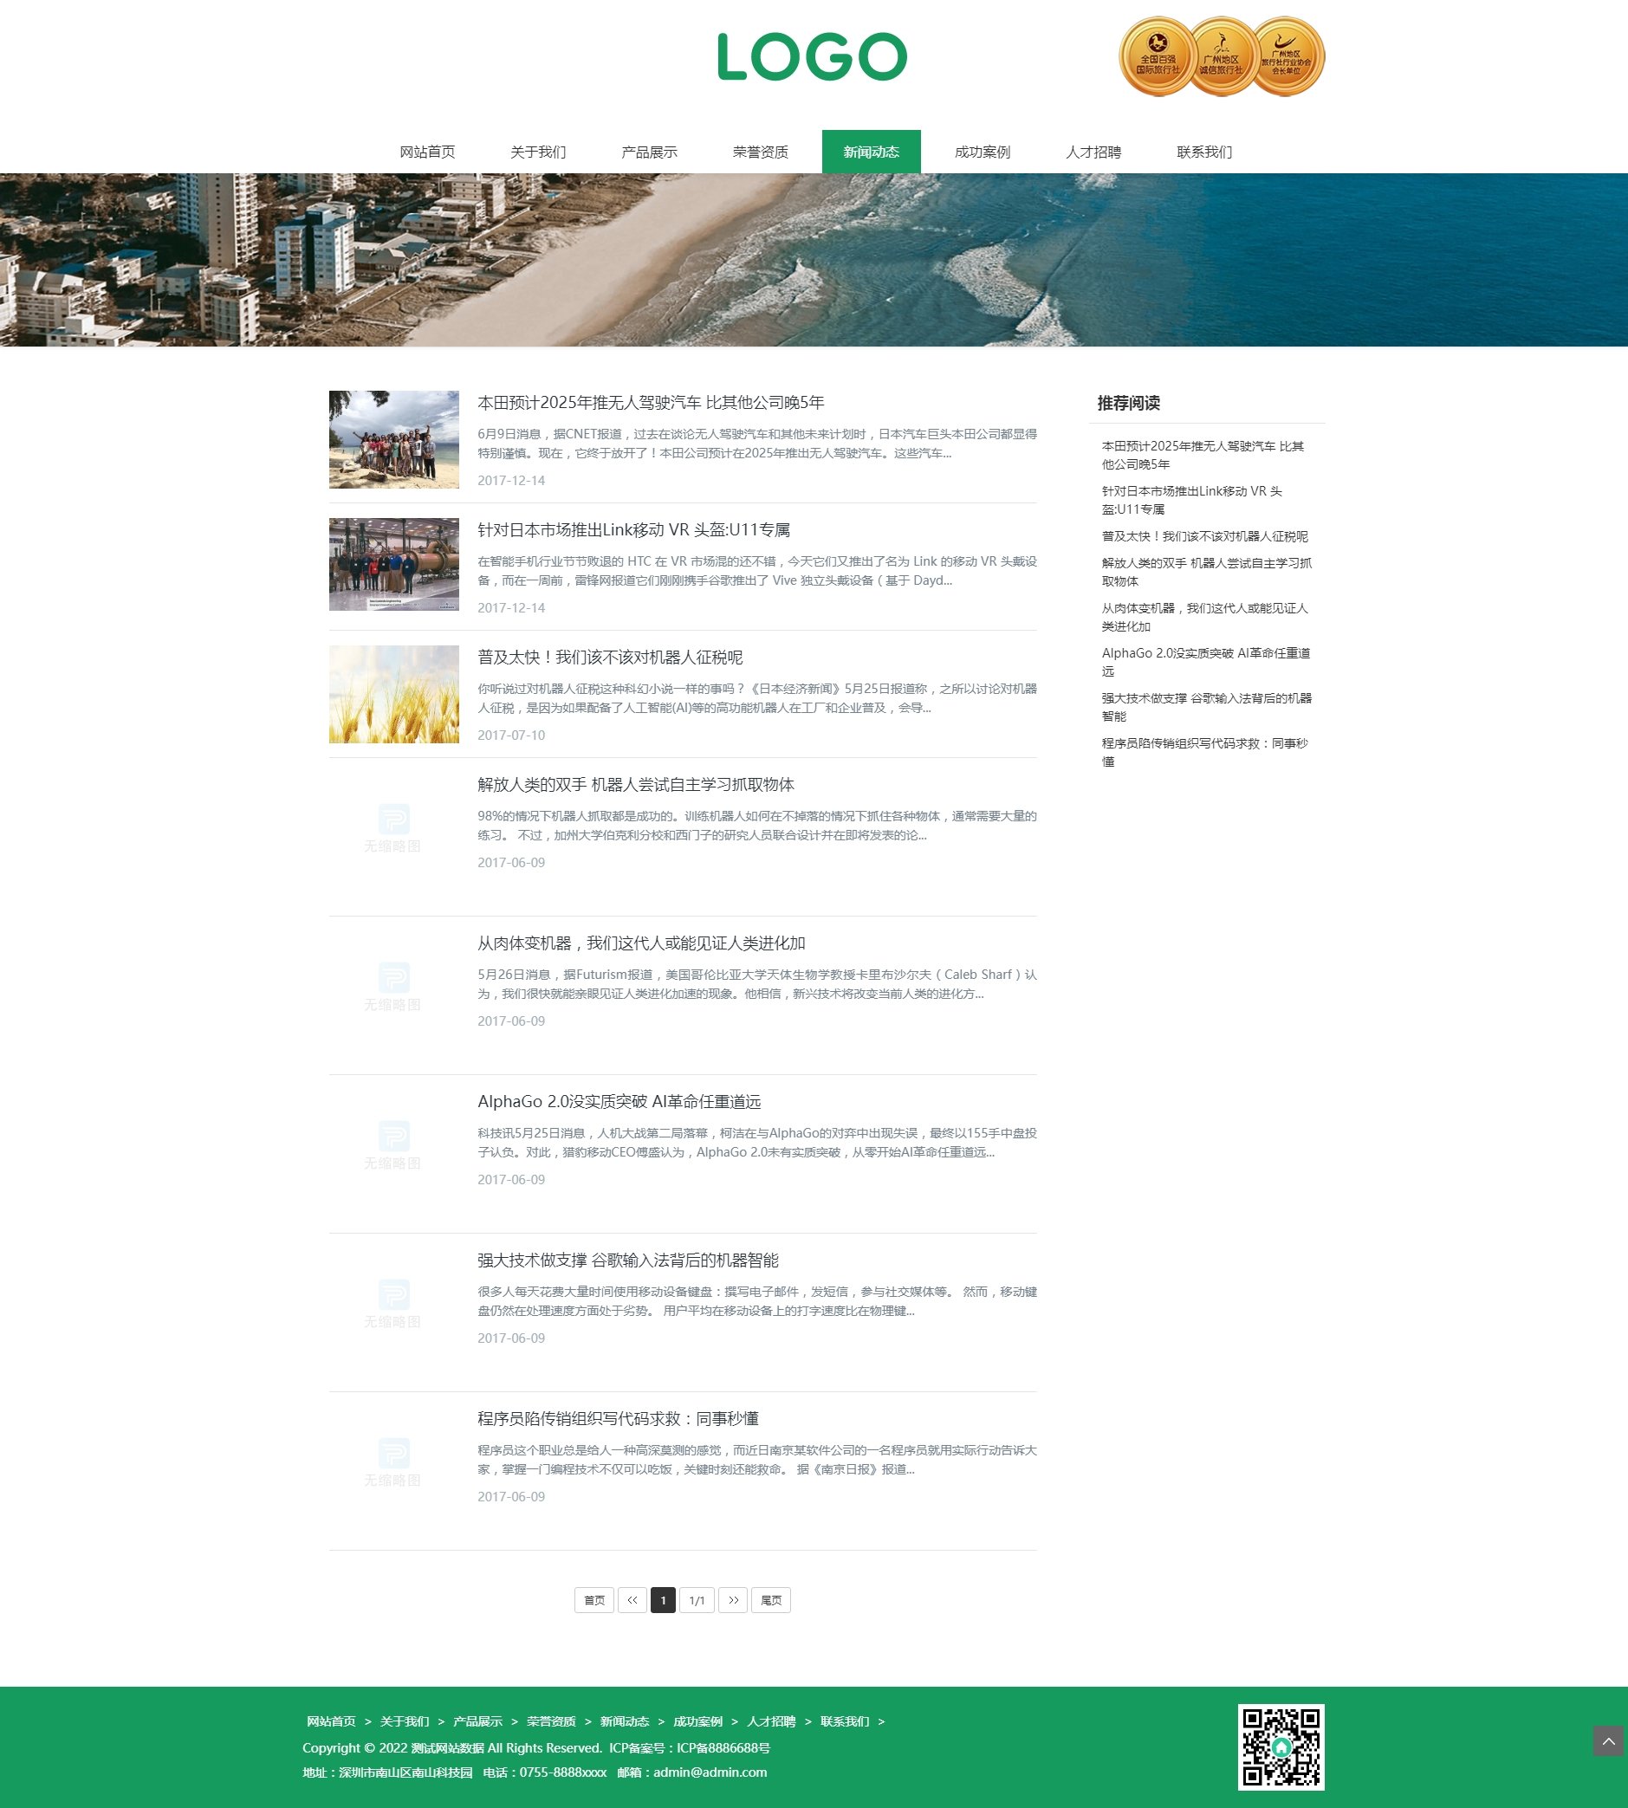Select page 1 in pagination

pyautogui.click(x=663, y=1600)
